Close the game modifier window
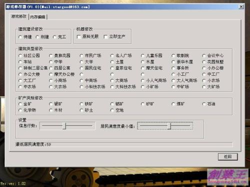This screenshot has width=250, height=187. 241,6
